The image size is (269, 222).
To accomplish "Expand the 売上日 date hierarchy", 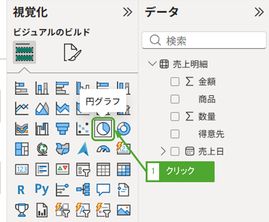I will click(x=163, y=151).
